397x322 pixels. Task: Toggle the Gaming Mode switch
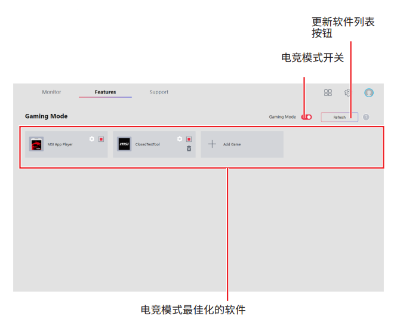[x=307, y=117]
